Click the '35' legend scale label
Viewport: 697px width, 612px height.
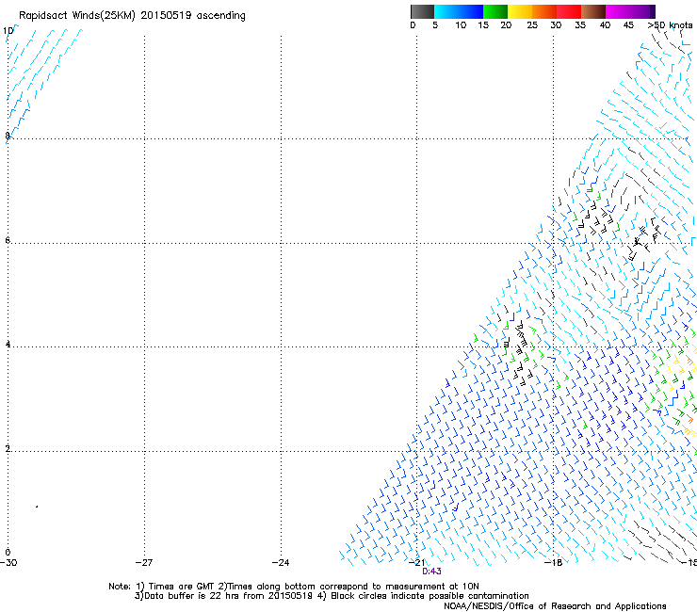click(x=580, y=25)
